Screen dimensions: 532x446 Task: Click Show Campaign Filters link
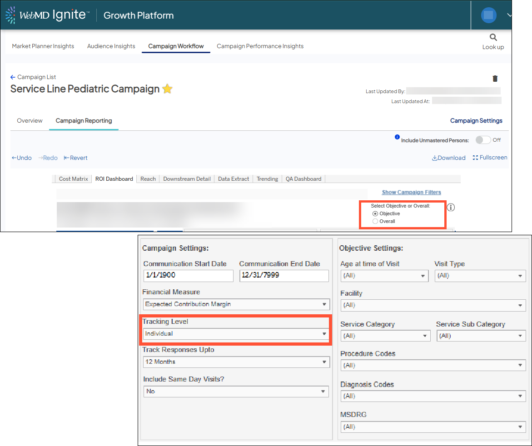(411, 192)
